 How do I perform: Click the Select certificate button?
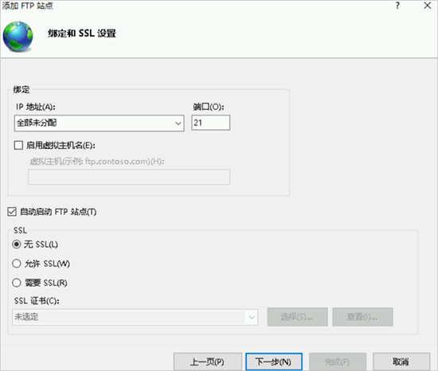297,317
